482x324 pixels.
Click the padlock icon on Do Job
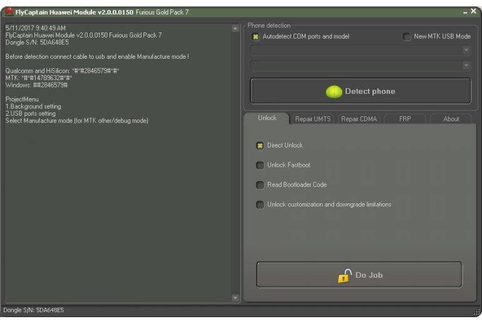(344, 276)
